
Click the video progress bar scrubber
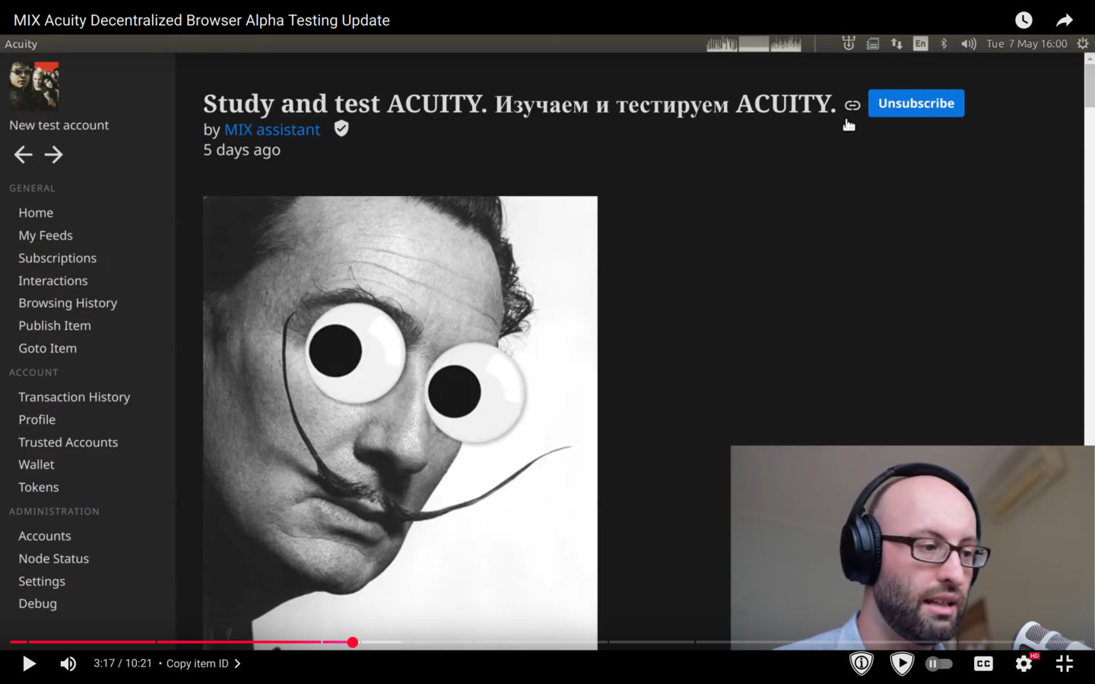click(353, 642)
